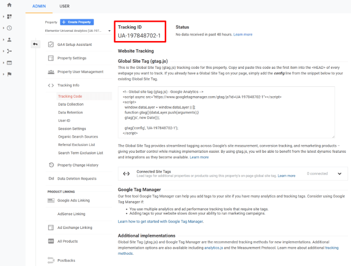
Task: Open Postbacks
Action: point(66,261)
